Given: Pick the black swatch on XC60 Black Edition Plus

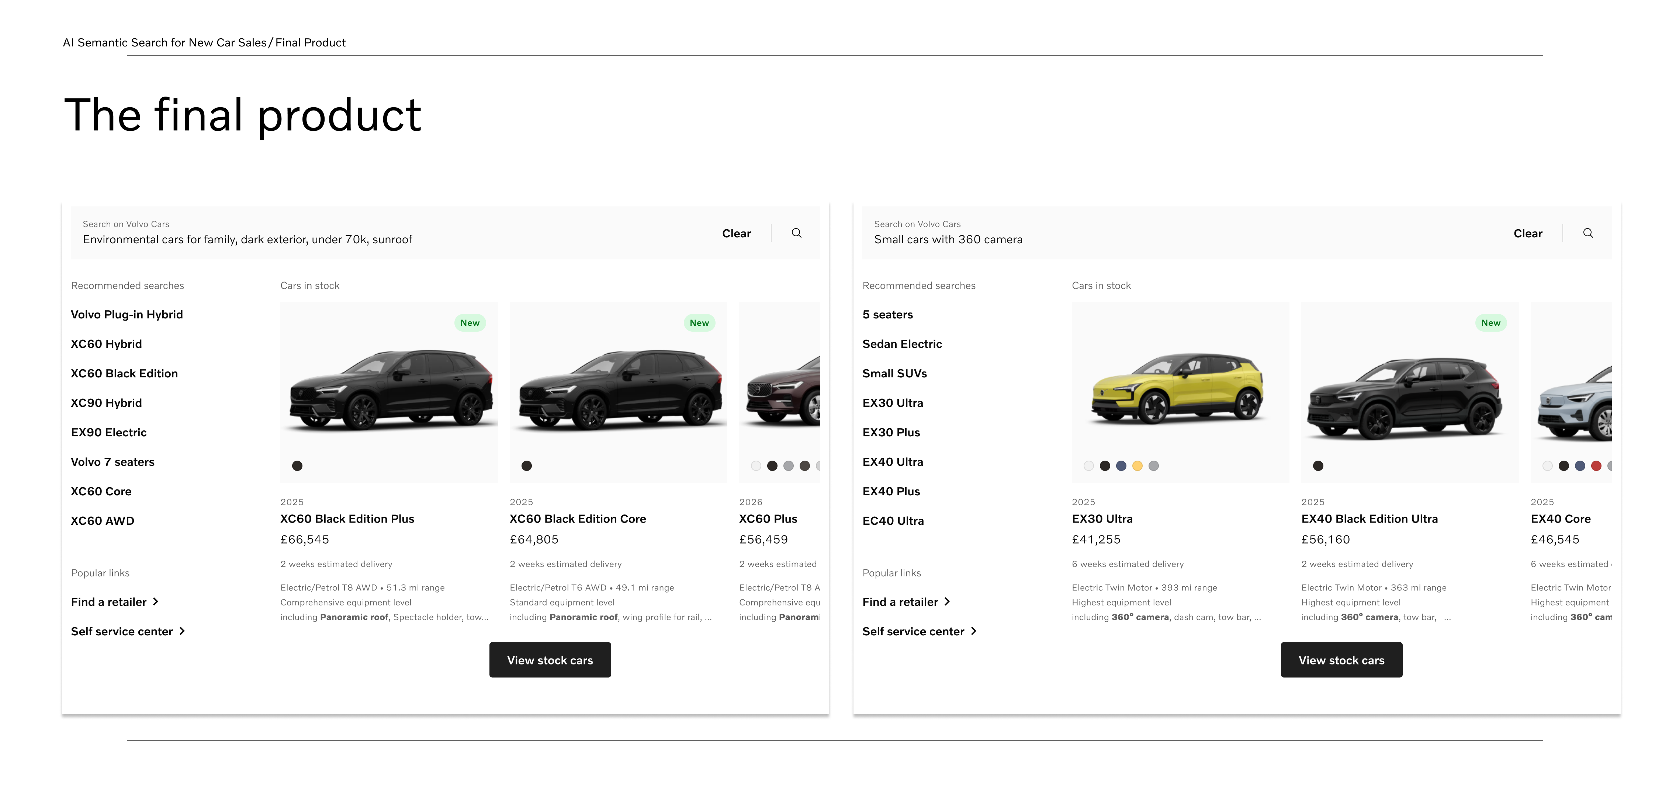Looking at the screenshot, I should point(297,465).
